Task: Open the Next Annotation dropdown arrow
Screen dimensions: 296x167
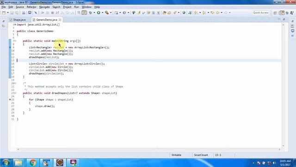Action: click(200, 13)
